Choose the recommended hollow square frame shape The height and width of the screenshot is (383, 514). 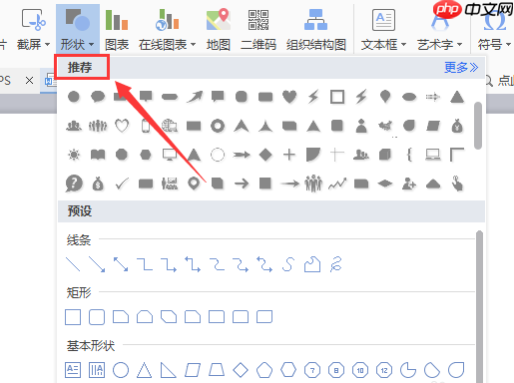337,97
